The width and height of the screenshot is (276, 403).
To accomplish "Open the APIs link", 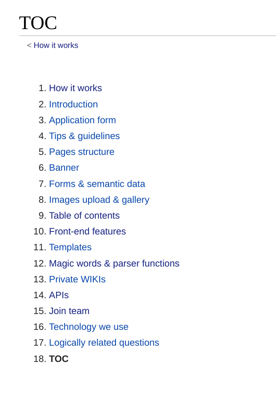I will [59, 295].
